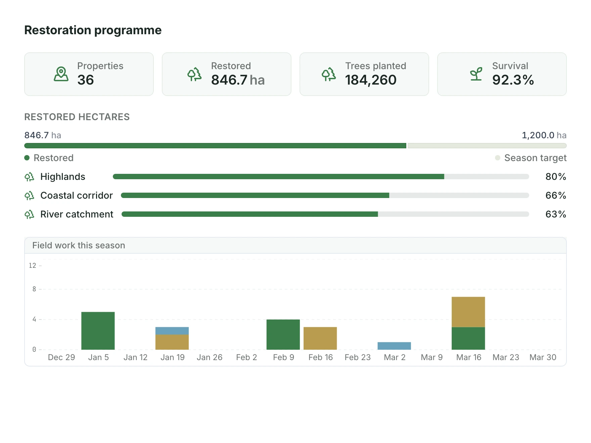Click the 846.7 ha label above progress bar
Image resolution: width=591 pixels, height=443 pixels.
tap(43, 135)
